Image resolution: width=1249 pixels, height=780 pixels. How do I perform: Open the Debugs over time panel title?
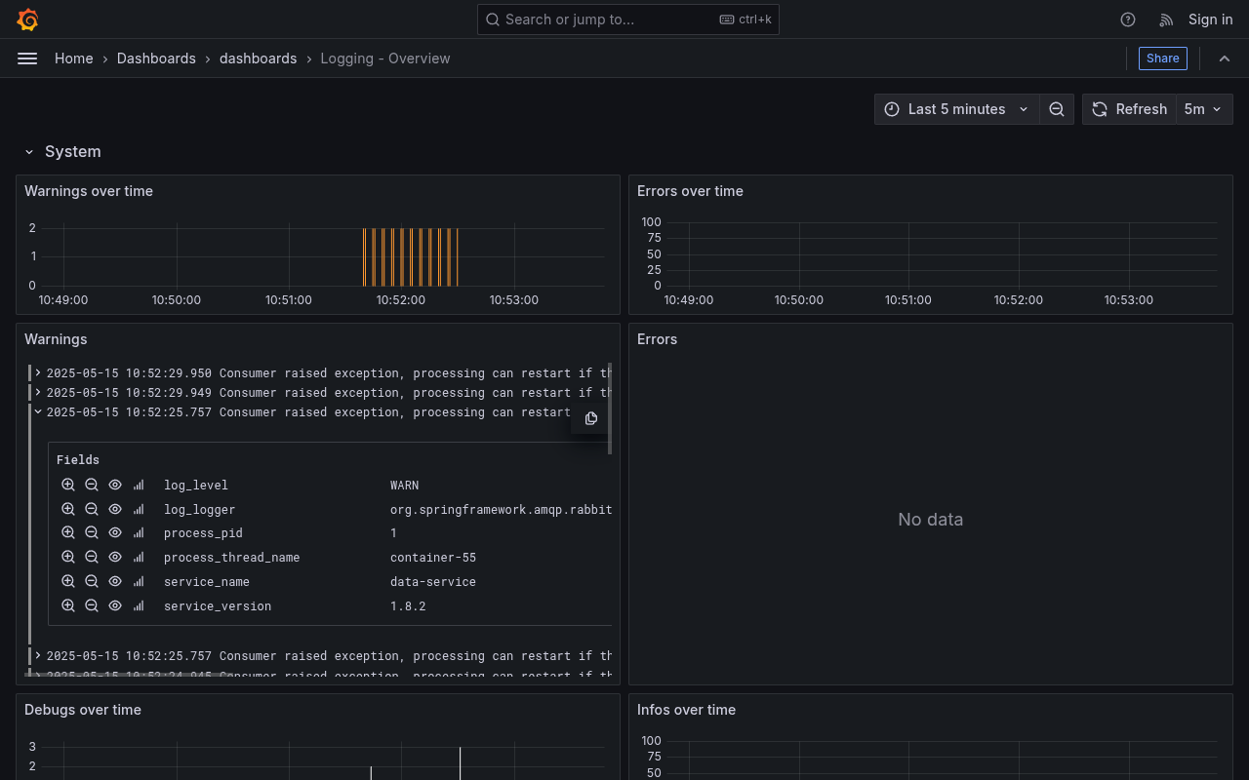point(83,710)
